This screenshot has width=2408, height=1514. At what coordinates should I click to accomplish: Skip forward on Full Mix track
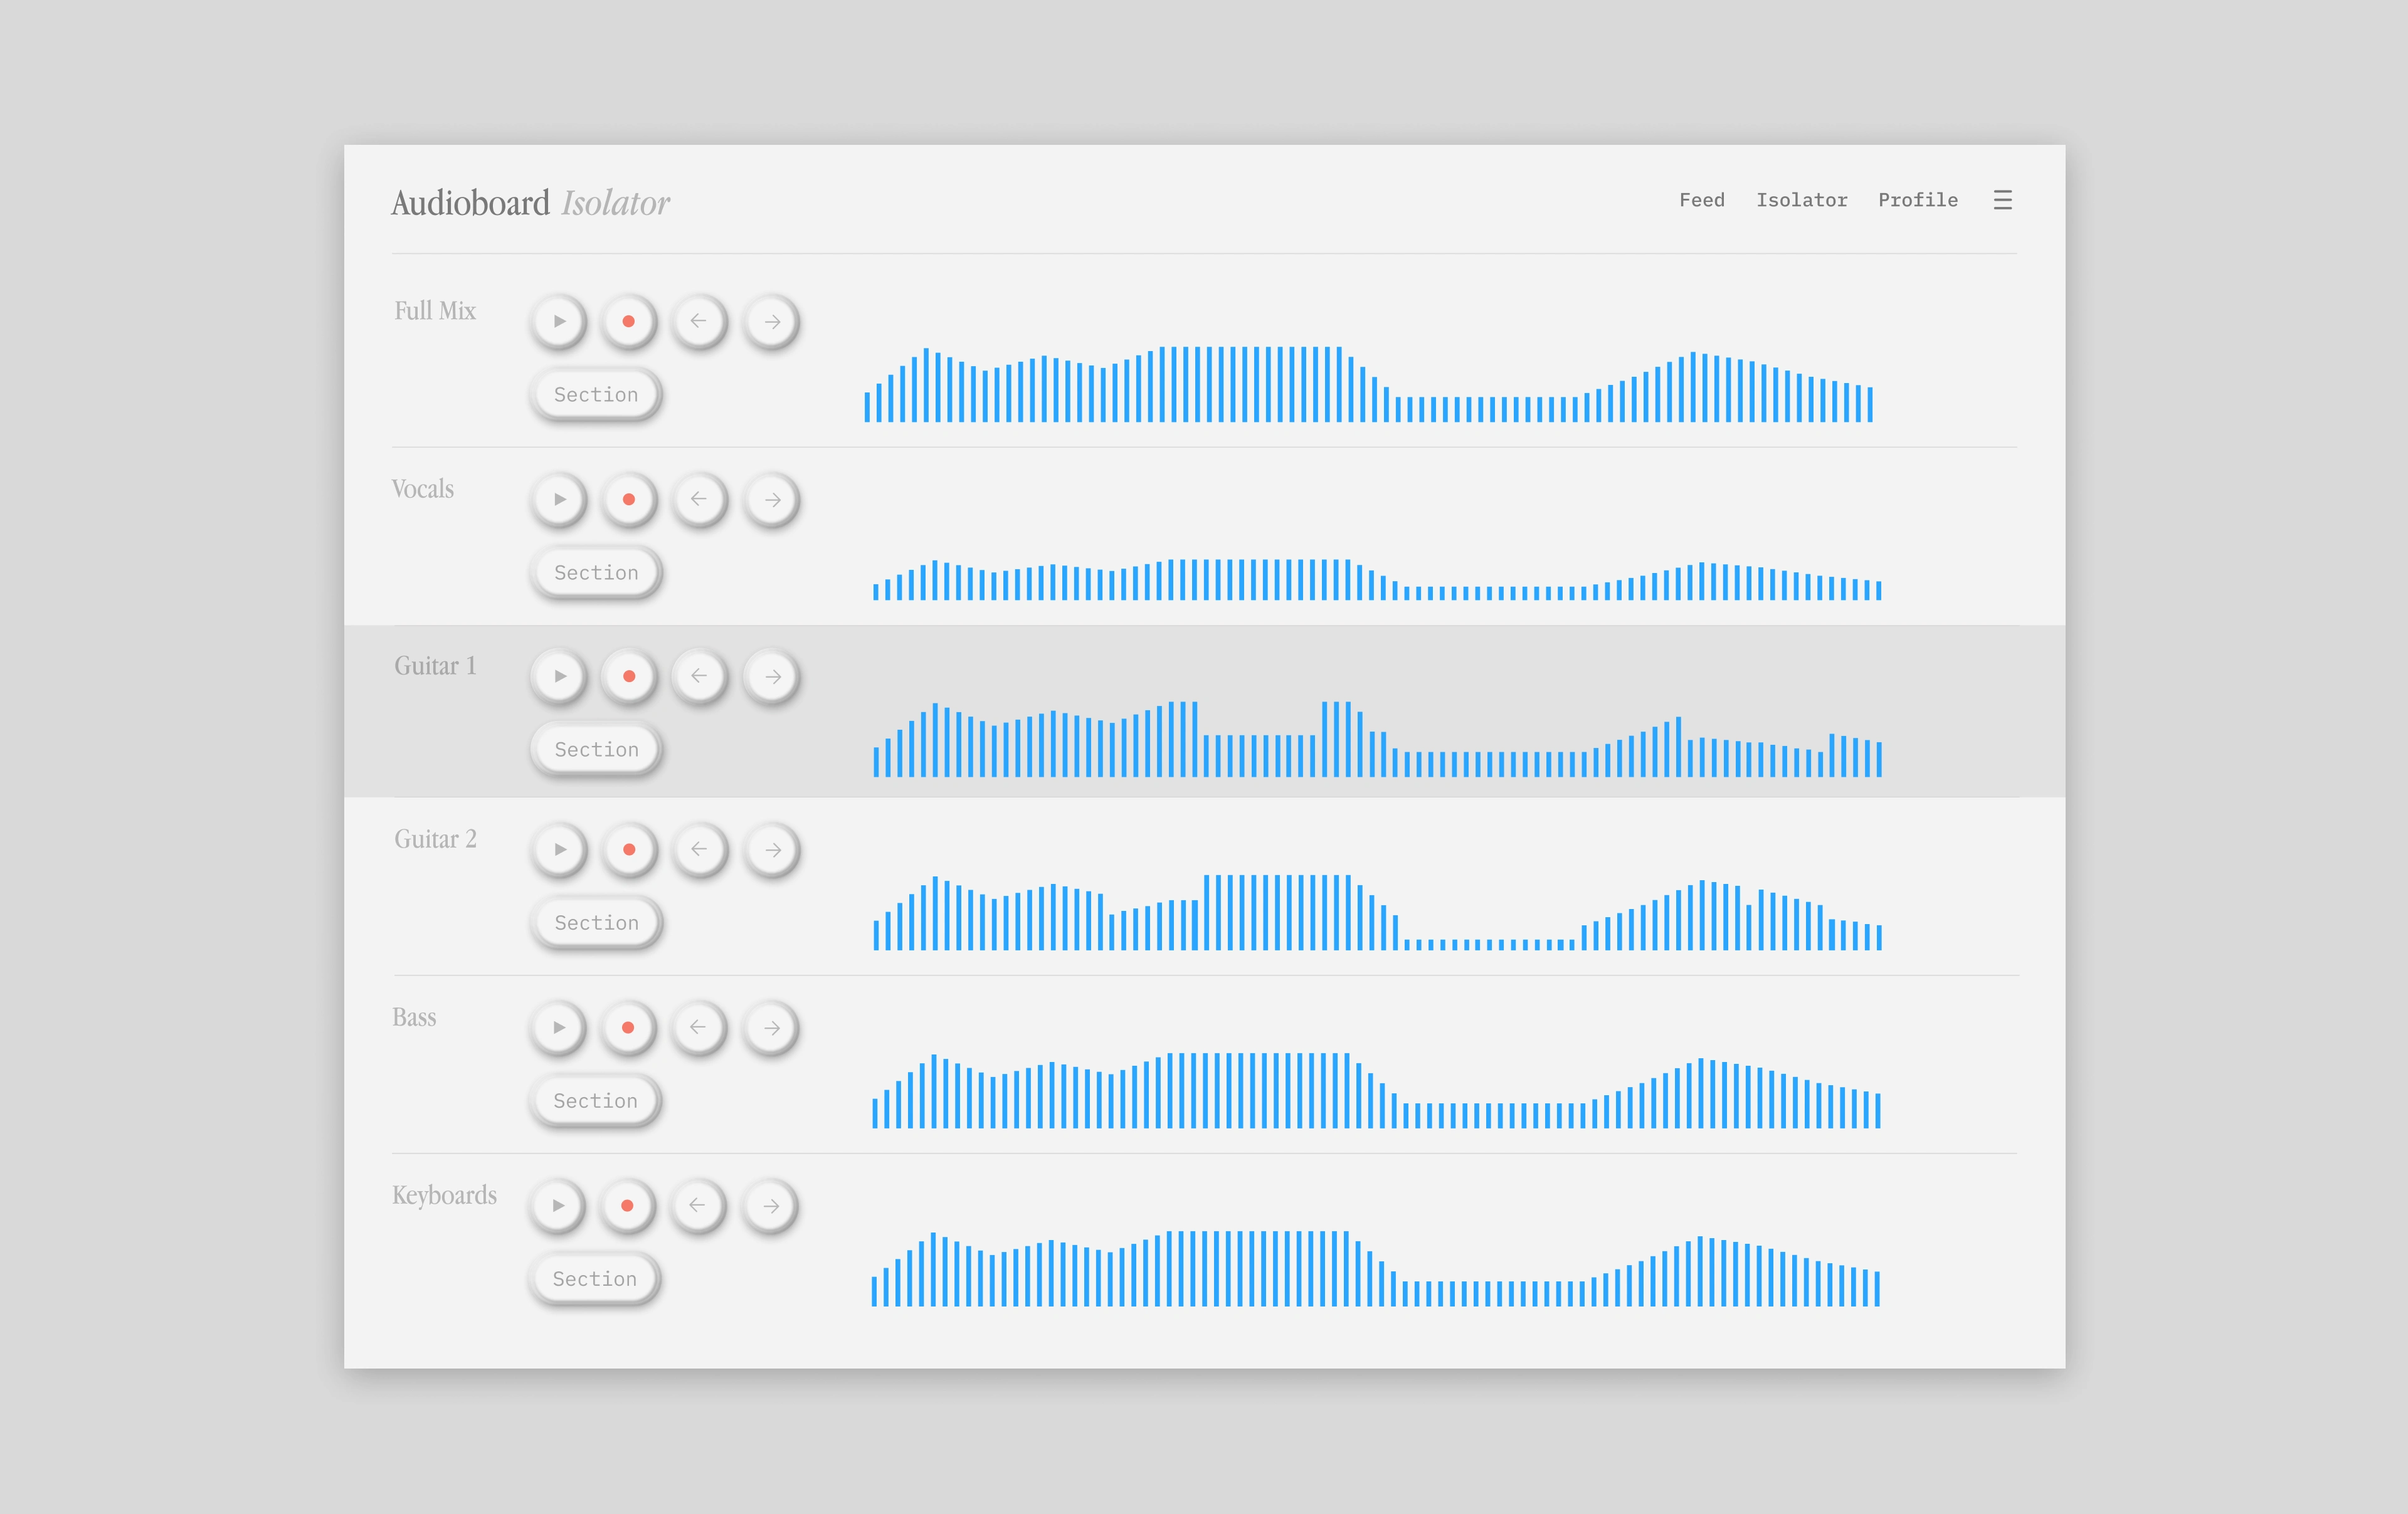pos(772,321)
